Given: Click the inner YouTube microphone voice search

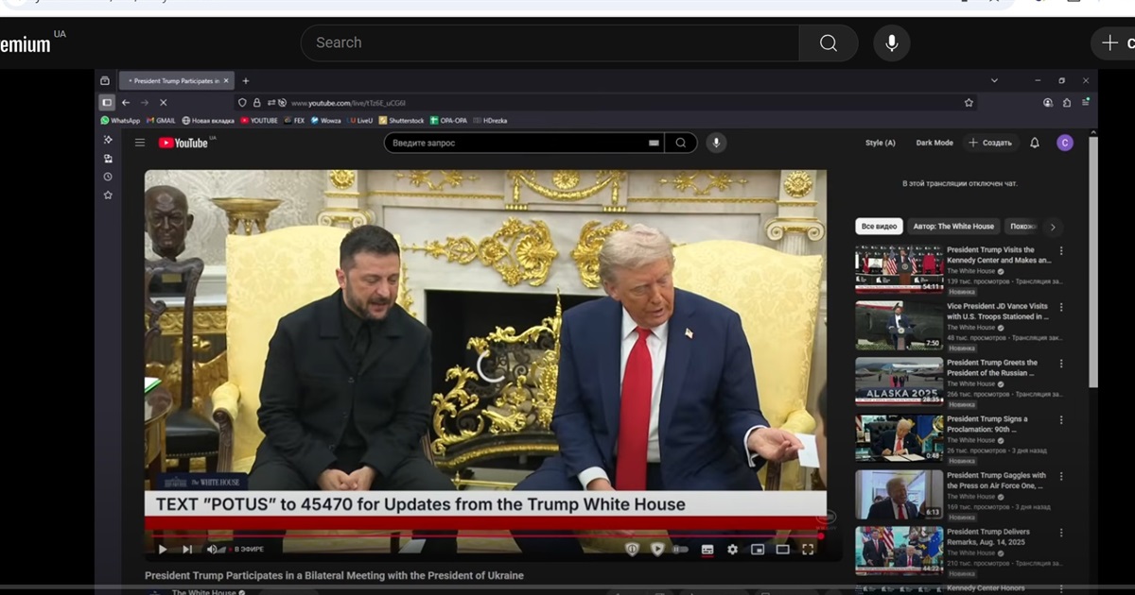Looking at the screenshot, I should point(716,143).
